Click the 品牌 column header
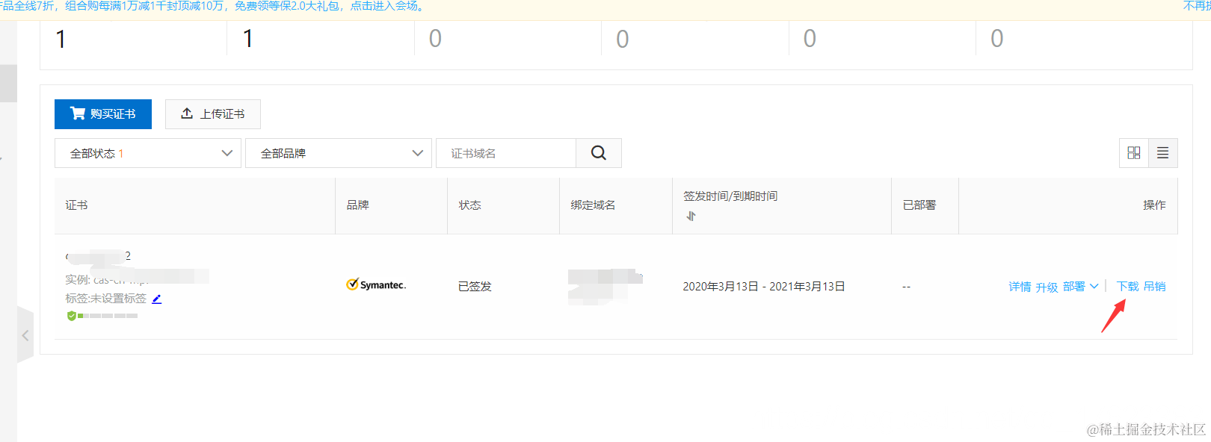 (358, 205)
